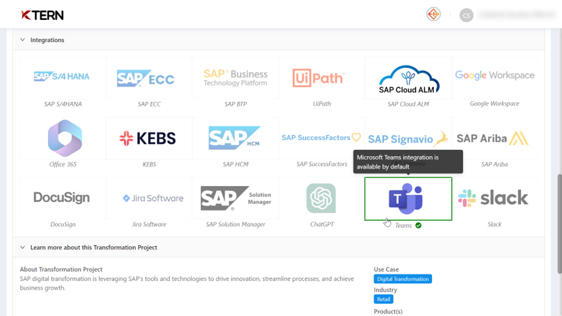
Task: Collapse the Integrations section chevron
Action: [22, 40]
